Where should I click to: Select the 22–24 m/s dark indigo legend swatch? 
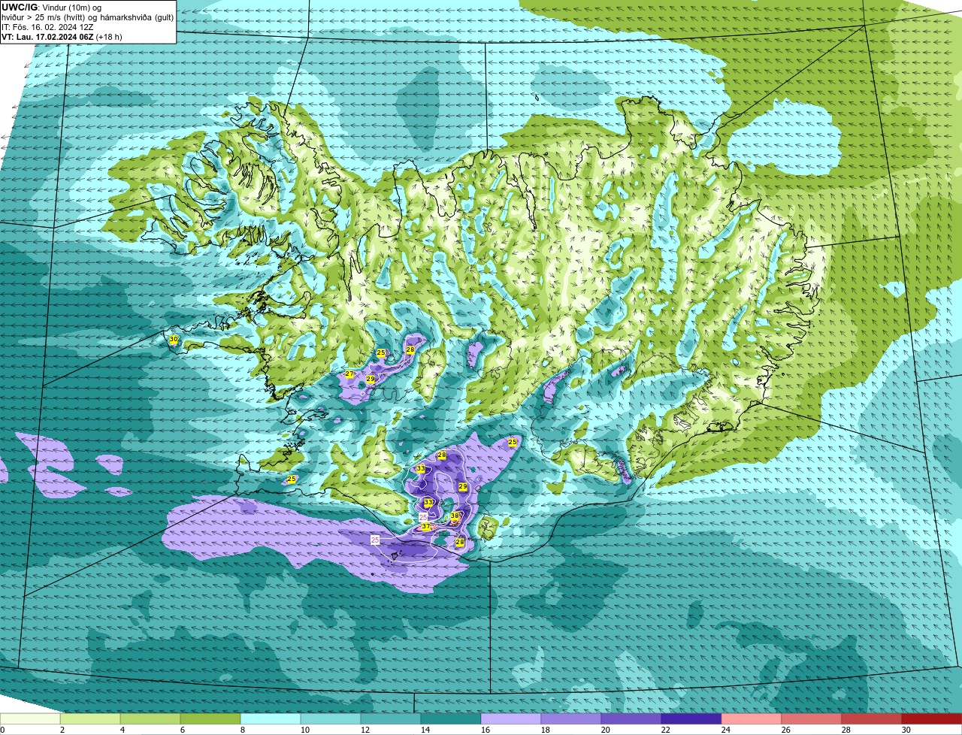(x=691, y=719)
